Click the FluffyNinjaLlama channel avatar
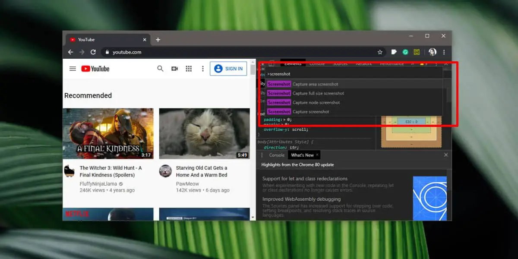Screen dimensions: 518x259 coord(69,171)
